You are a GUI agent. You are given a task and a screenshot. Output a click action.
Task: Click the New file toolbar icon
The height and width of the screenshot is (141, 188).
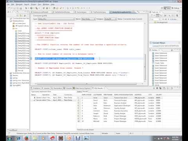[9, 8]
